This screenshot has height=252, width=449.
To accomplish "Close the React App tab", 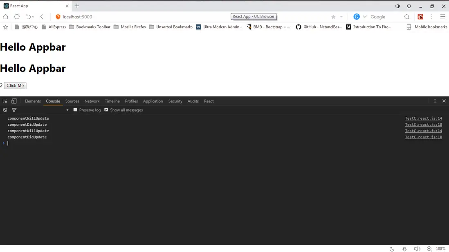I will coord(67,6).
